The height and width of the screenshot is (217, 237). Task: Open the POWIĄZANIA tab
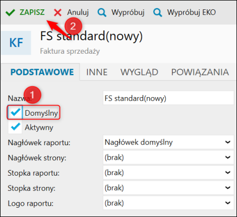pyautogui.click(x=200, y=72)
